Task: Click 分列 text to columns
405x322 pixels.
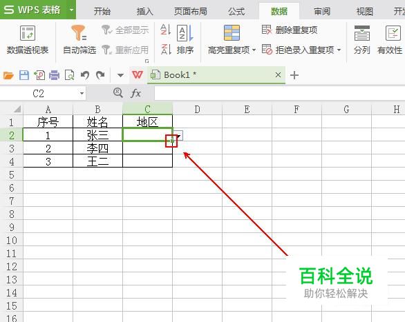Action: pos(362,40)
